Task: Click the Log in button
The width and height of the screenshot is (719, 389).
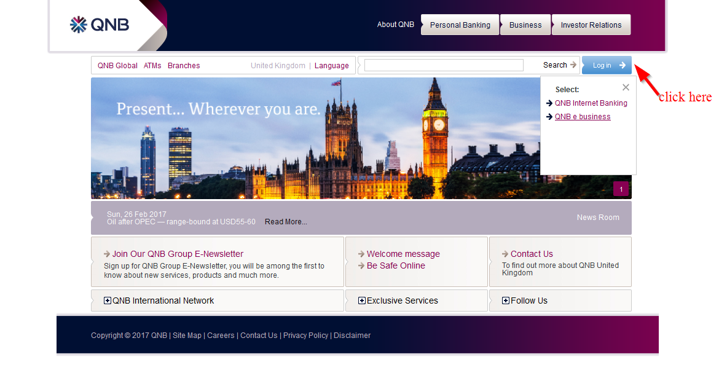Action: pyautogui.click(x=607, y=65)
